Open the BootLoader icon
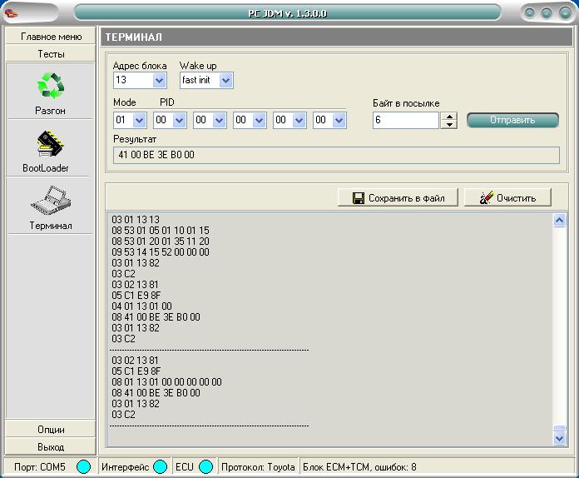Screen dimensions: 579x478 click(x=51, y=143)
